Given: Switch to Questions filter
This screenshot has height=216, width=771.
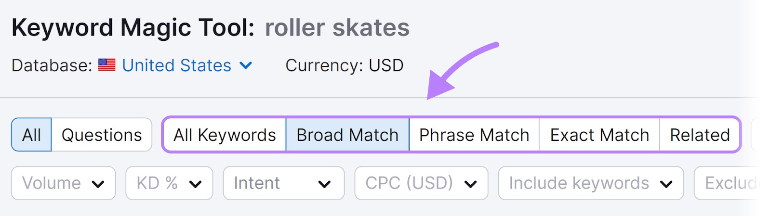Looking at the screenshot, I should point(102,135).
